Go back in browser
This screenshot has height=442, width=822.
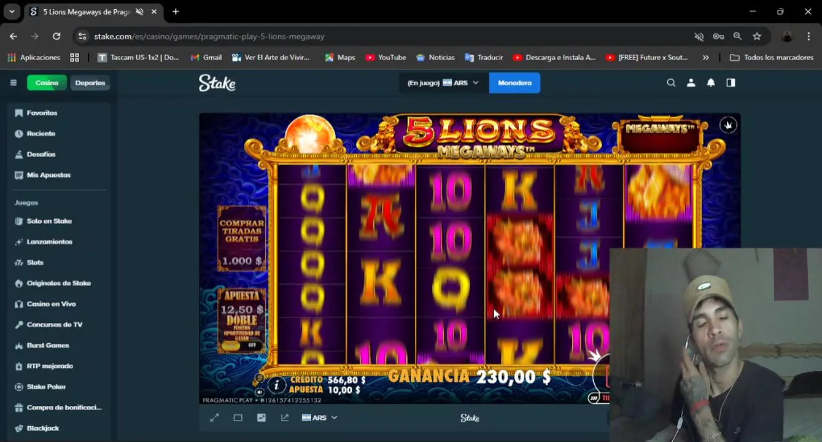click(14, 36)
